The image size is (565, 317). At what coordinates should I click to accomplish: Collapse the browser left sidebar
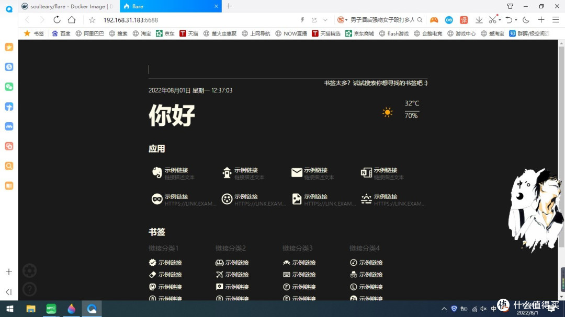click(x=9, y=292)
